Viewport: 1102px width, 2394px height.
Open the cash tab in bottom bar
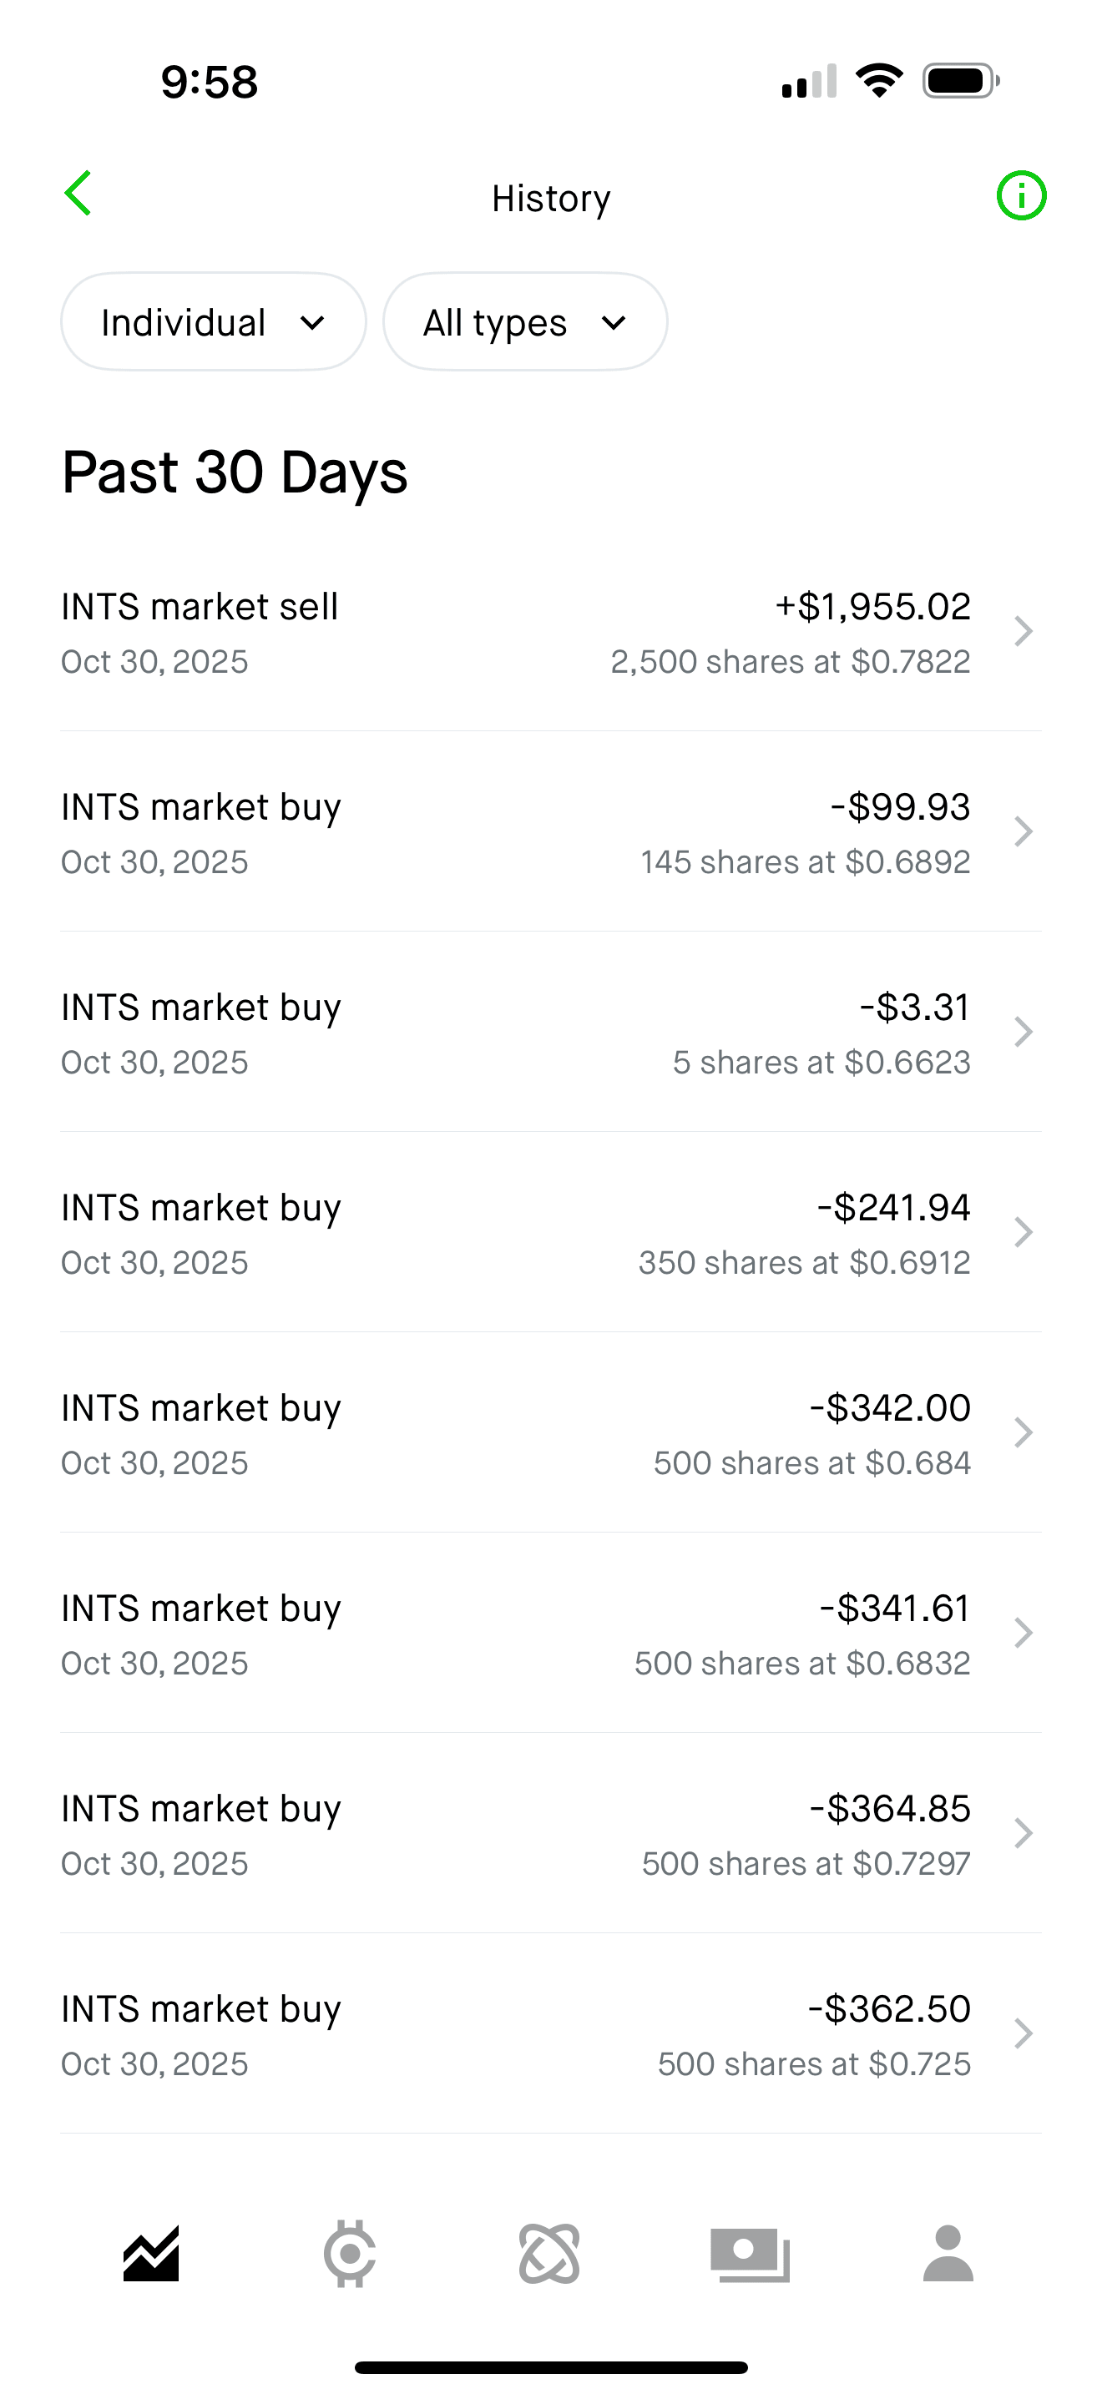pos(750,2254)
